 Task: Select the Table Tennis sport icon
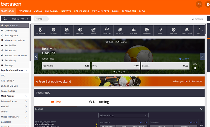point(187,31)
